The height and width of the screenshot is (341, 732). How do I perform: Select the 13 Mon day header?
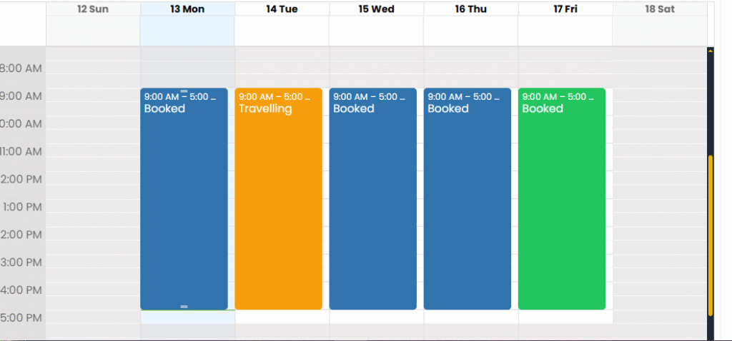click(187, 9)
